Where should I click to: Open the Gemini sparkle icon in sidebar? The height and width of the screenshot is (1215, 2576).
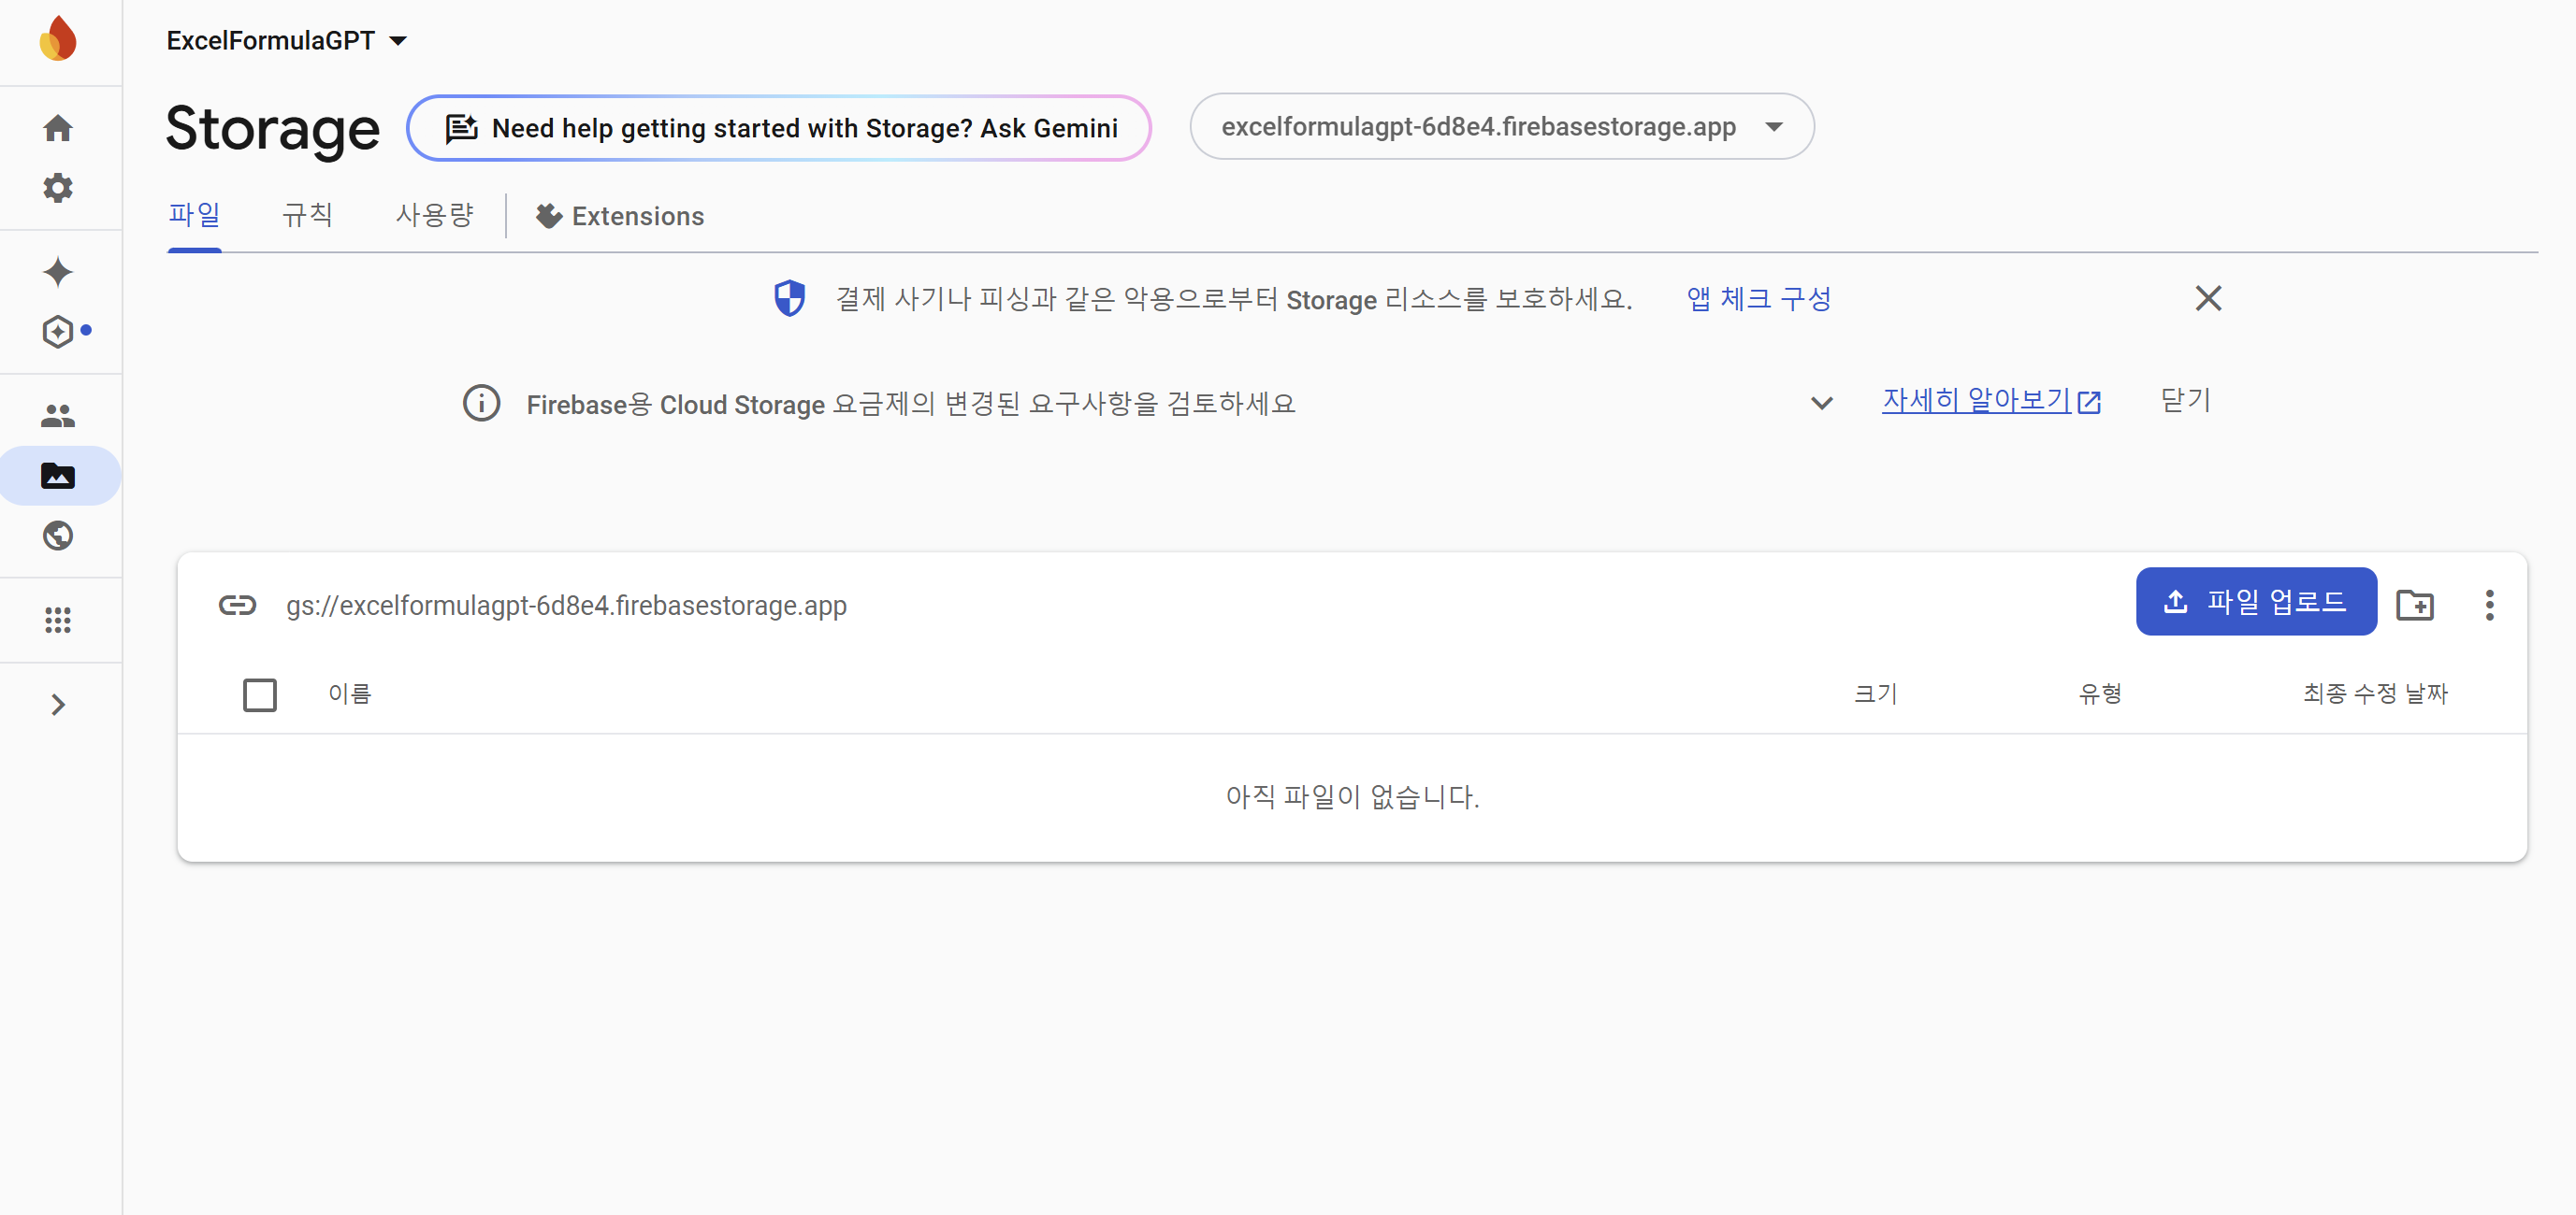click(58, 272)
